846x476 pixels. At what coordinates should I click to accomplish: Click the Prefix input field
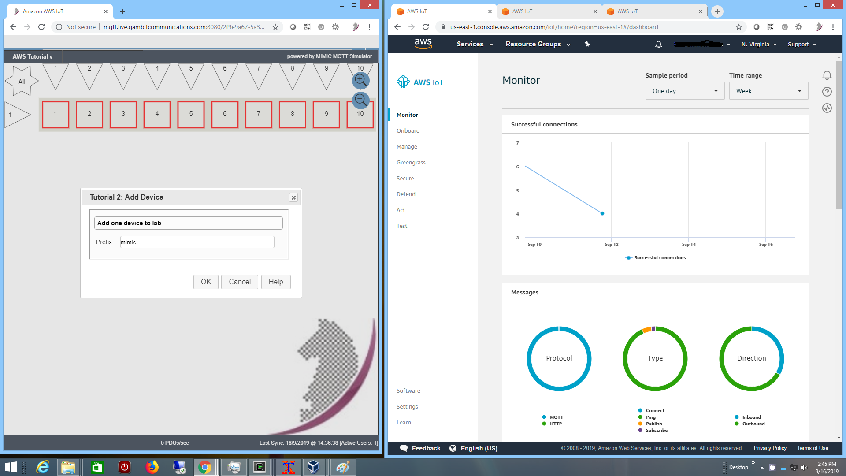pos(197,242)
